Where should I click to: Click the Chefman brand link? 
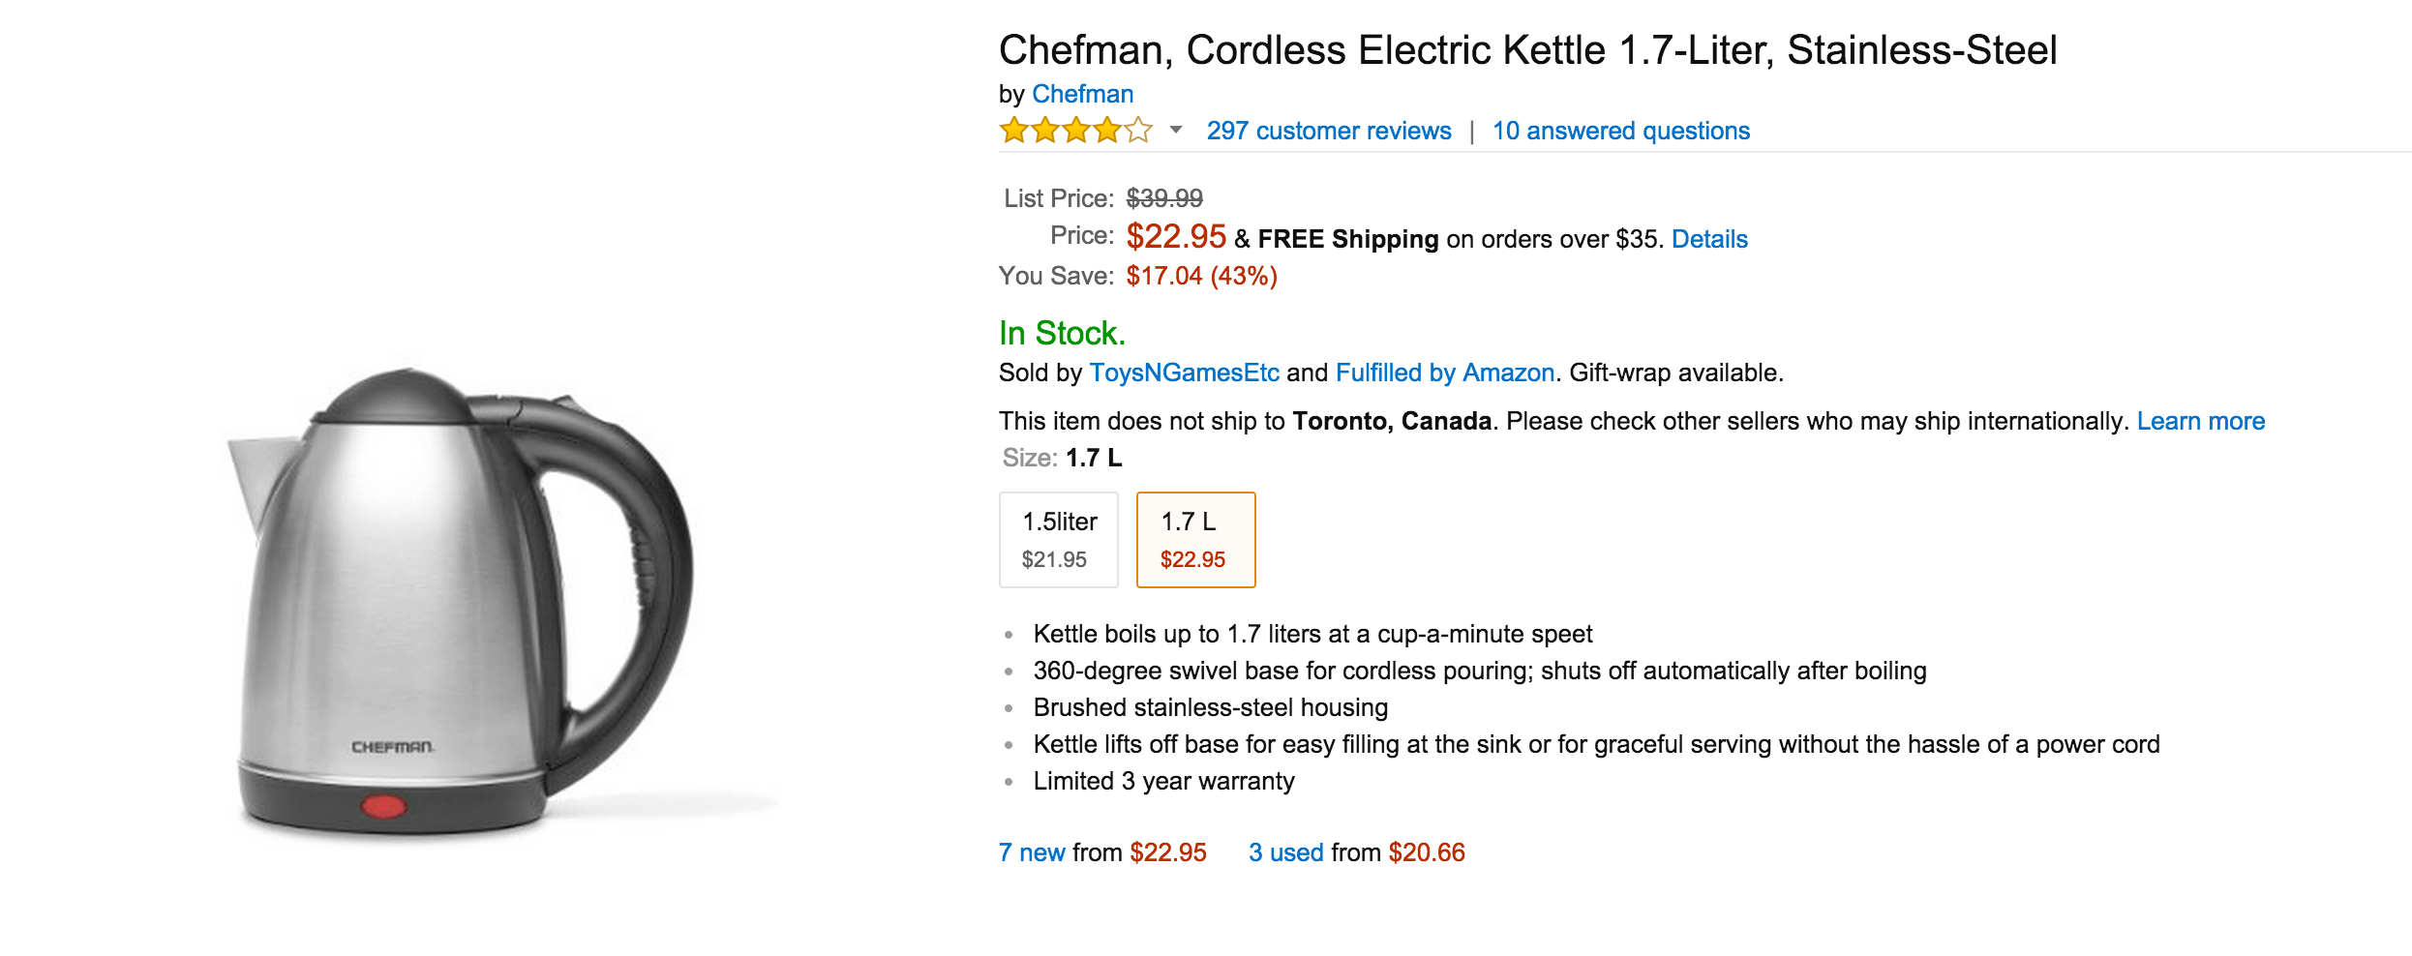tap(1082, 94)
